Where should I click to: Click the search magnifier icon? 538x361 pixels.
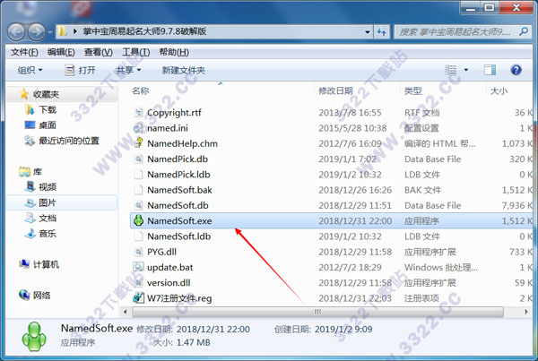click(x=524, y=32)
